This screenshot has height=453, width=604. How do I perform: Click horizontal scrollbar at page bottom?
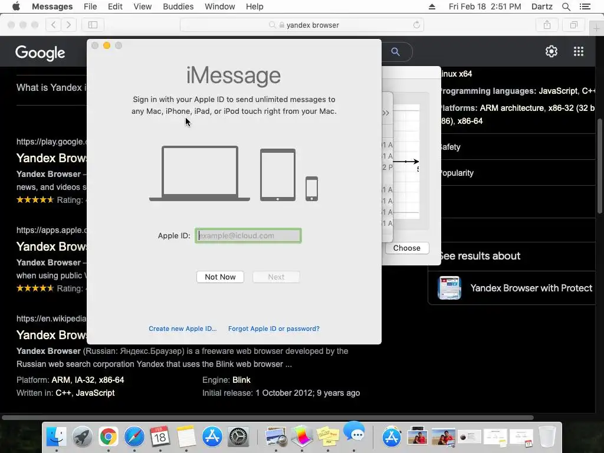click(x=268, y=418)
